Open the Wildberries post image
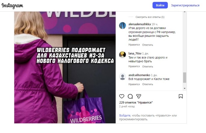 65,67
